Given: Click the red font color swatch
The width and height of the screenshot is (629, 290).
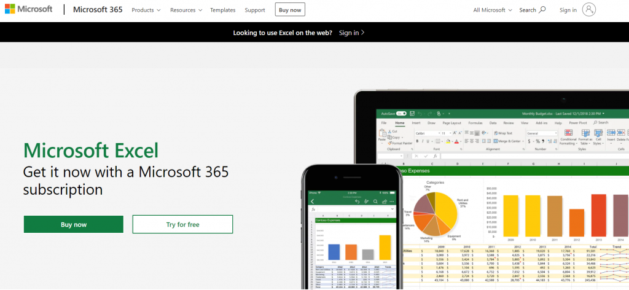Looking at the screenshot, I should (458, 141).
